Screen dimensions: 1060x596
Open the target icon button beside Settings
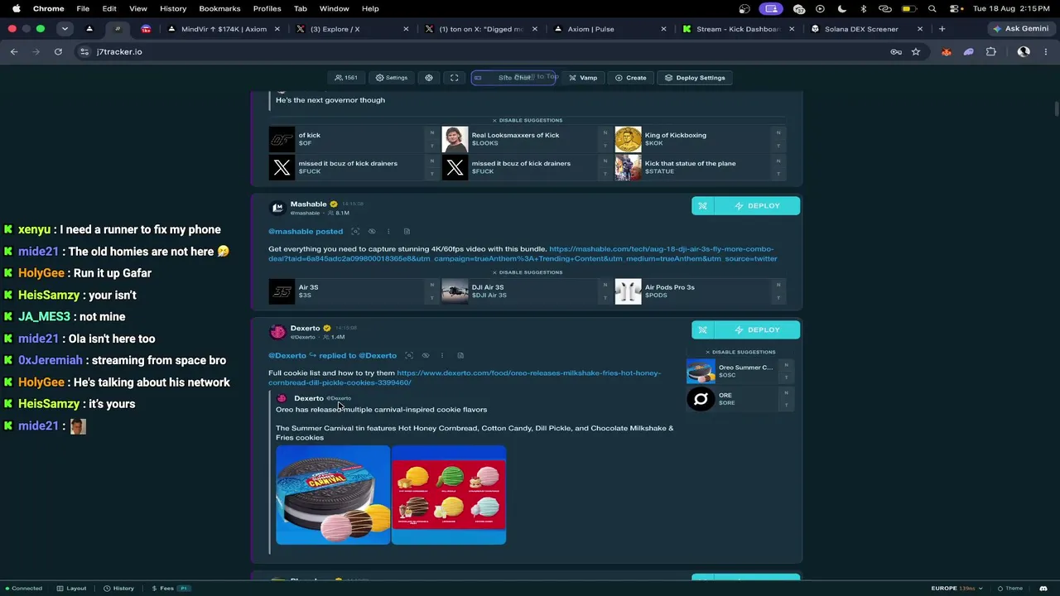429,78
